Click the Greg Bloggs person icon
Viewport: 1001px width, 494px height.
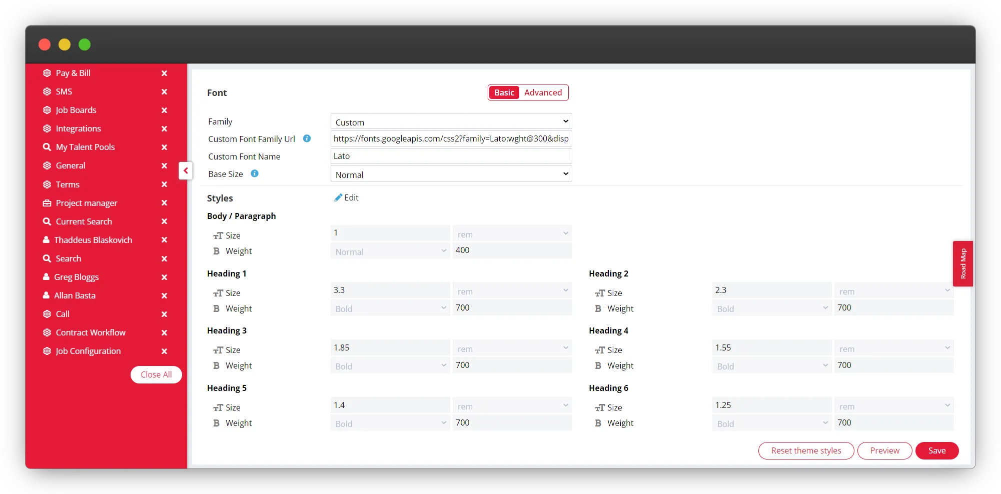46,277
